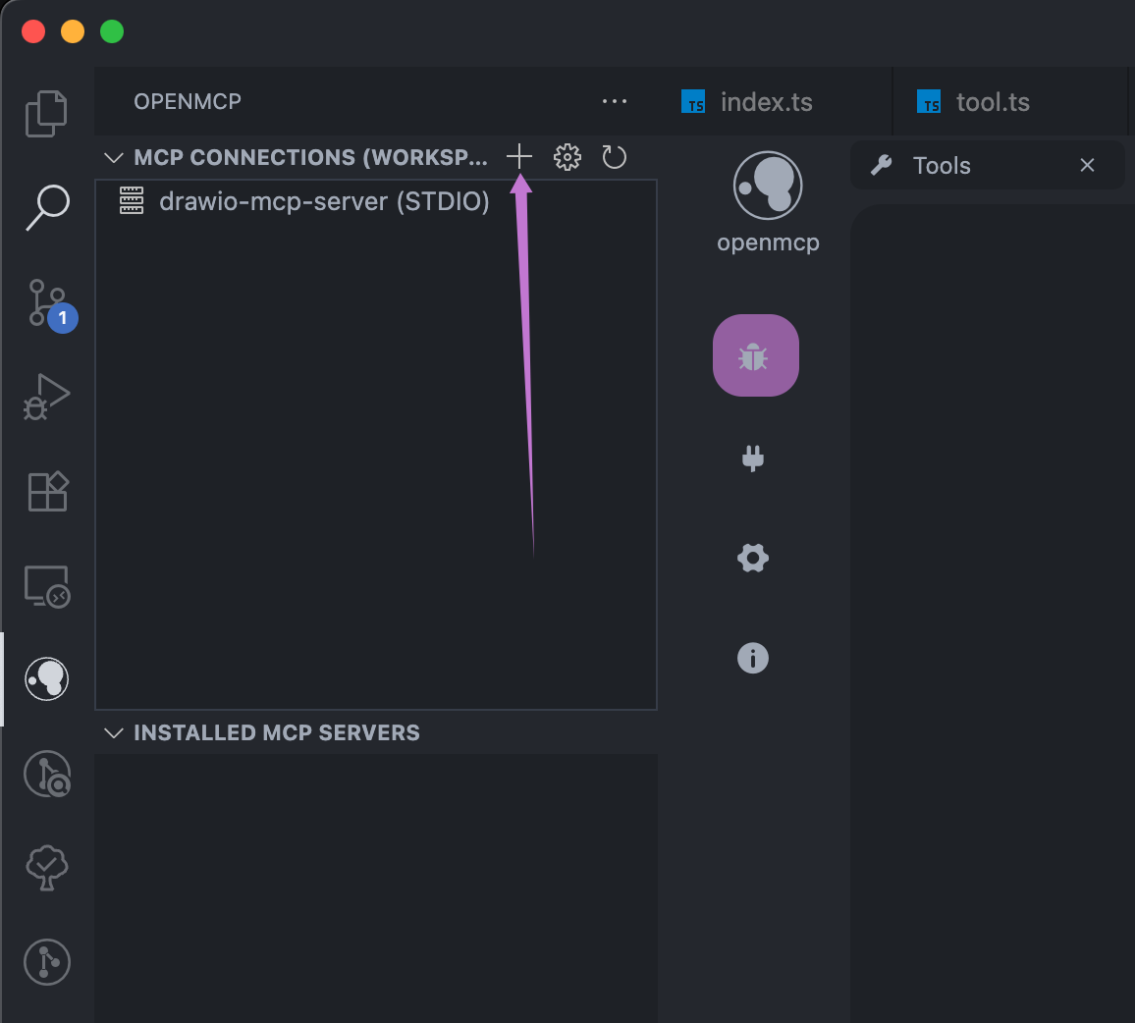Click the plug connection icon
1135x1023 pixels.
point(753,458)
